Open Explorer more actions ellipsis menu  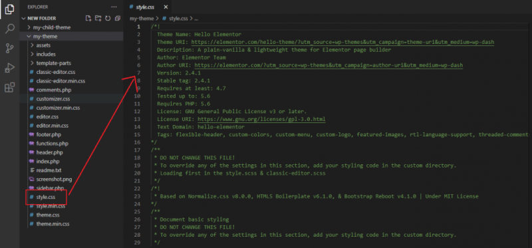pyautogui.click(x=114, y=7)
